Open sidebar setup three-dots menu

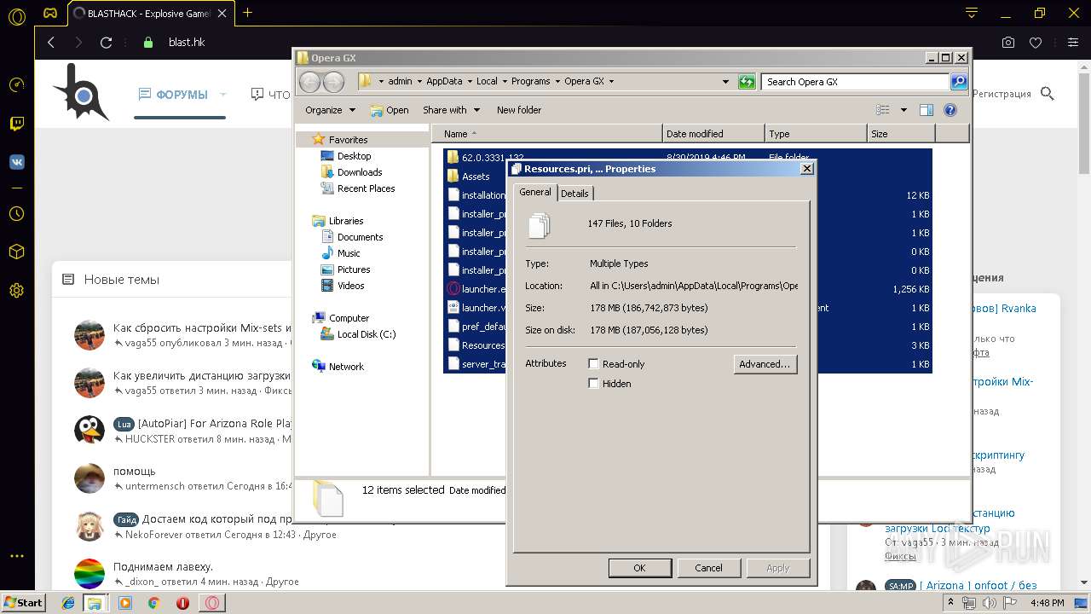[16, 556]
